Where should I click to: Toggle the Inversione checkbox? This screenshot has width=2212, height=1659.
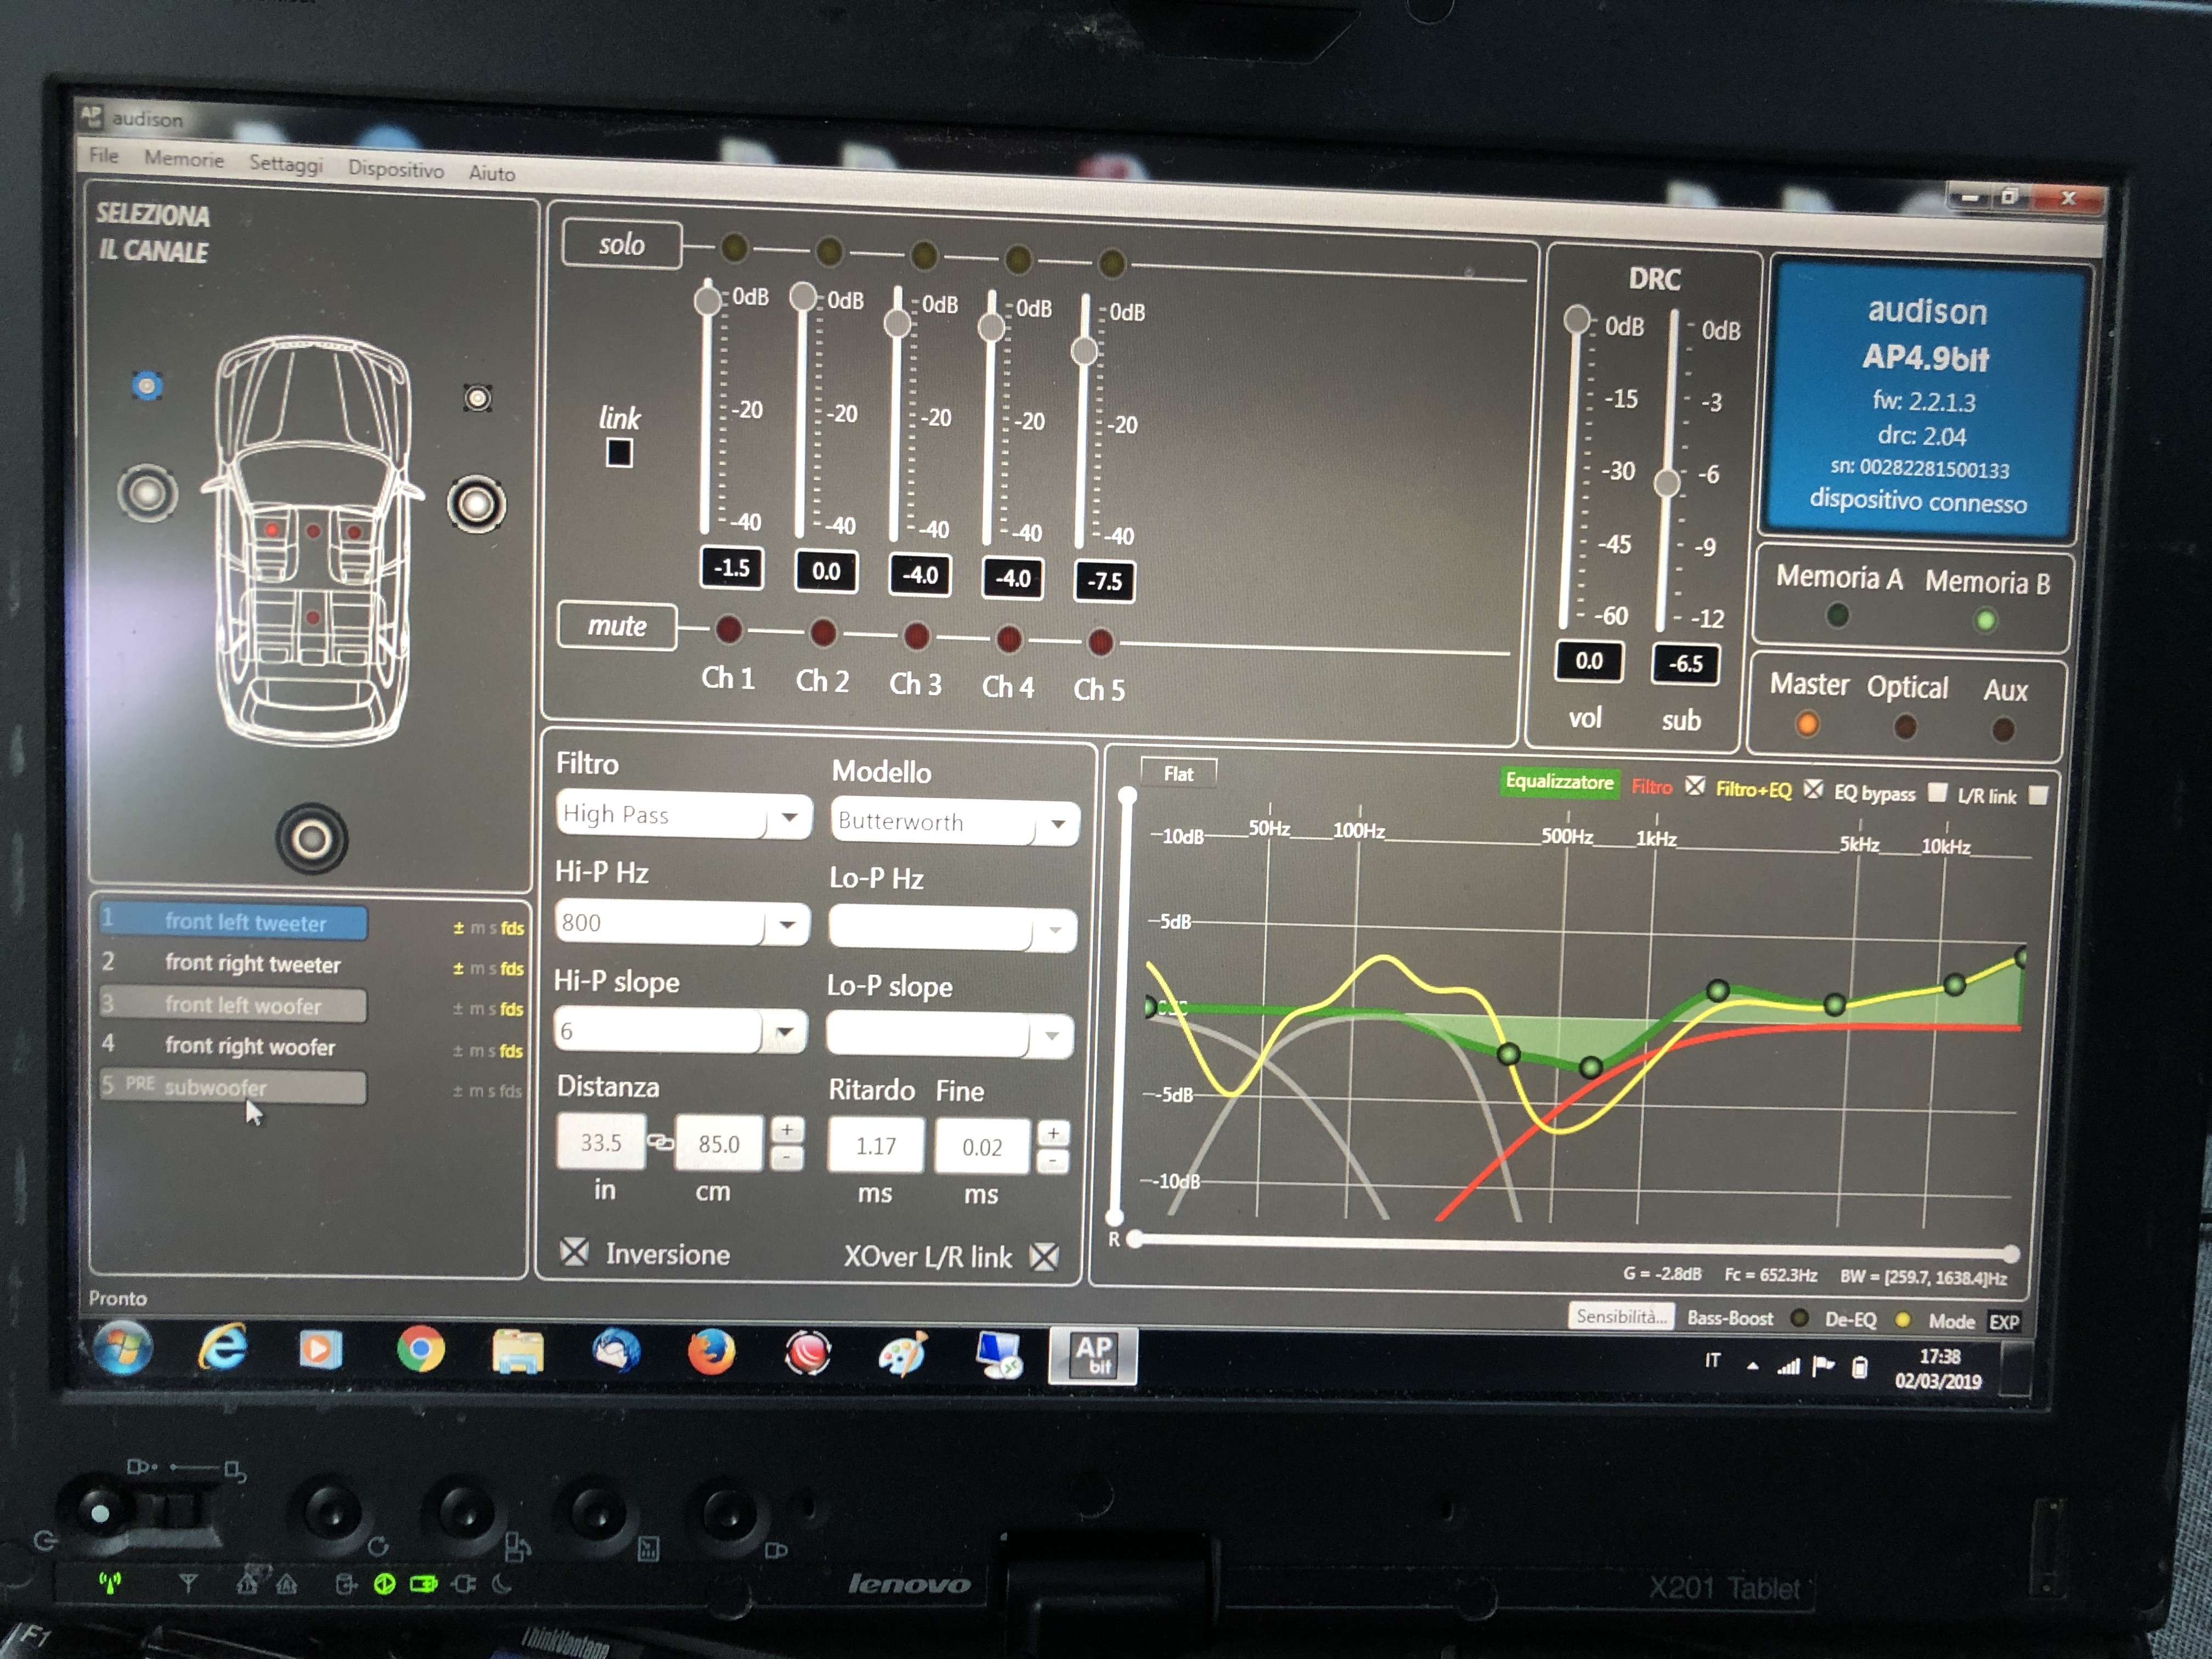574,1251
